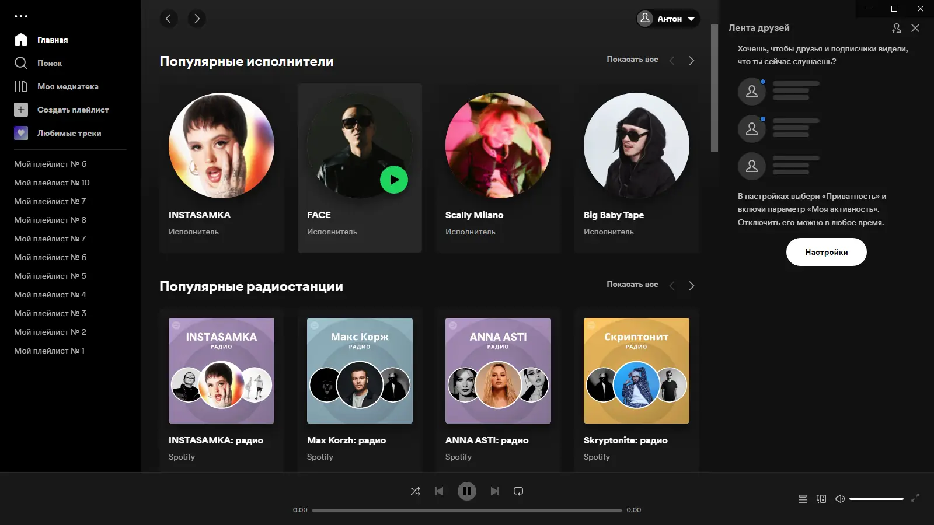
Task: Toggle repeat playback mode
Action: click(x=519, y=491)
